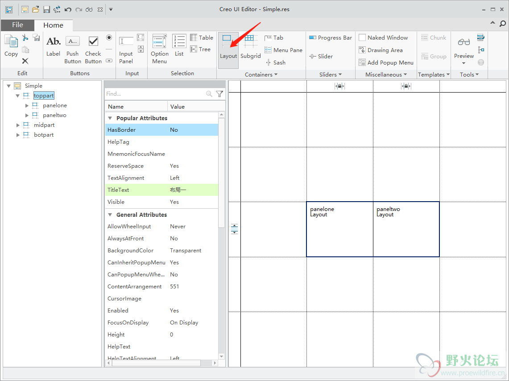509x381 pixels.
Task: Open a resource file from the quick access toolbar
Action: (36, 9)
